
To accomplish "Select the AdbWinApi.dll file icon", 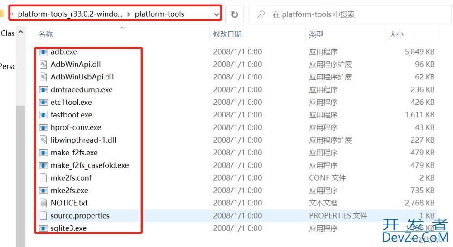I will [43, 65].
